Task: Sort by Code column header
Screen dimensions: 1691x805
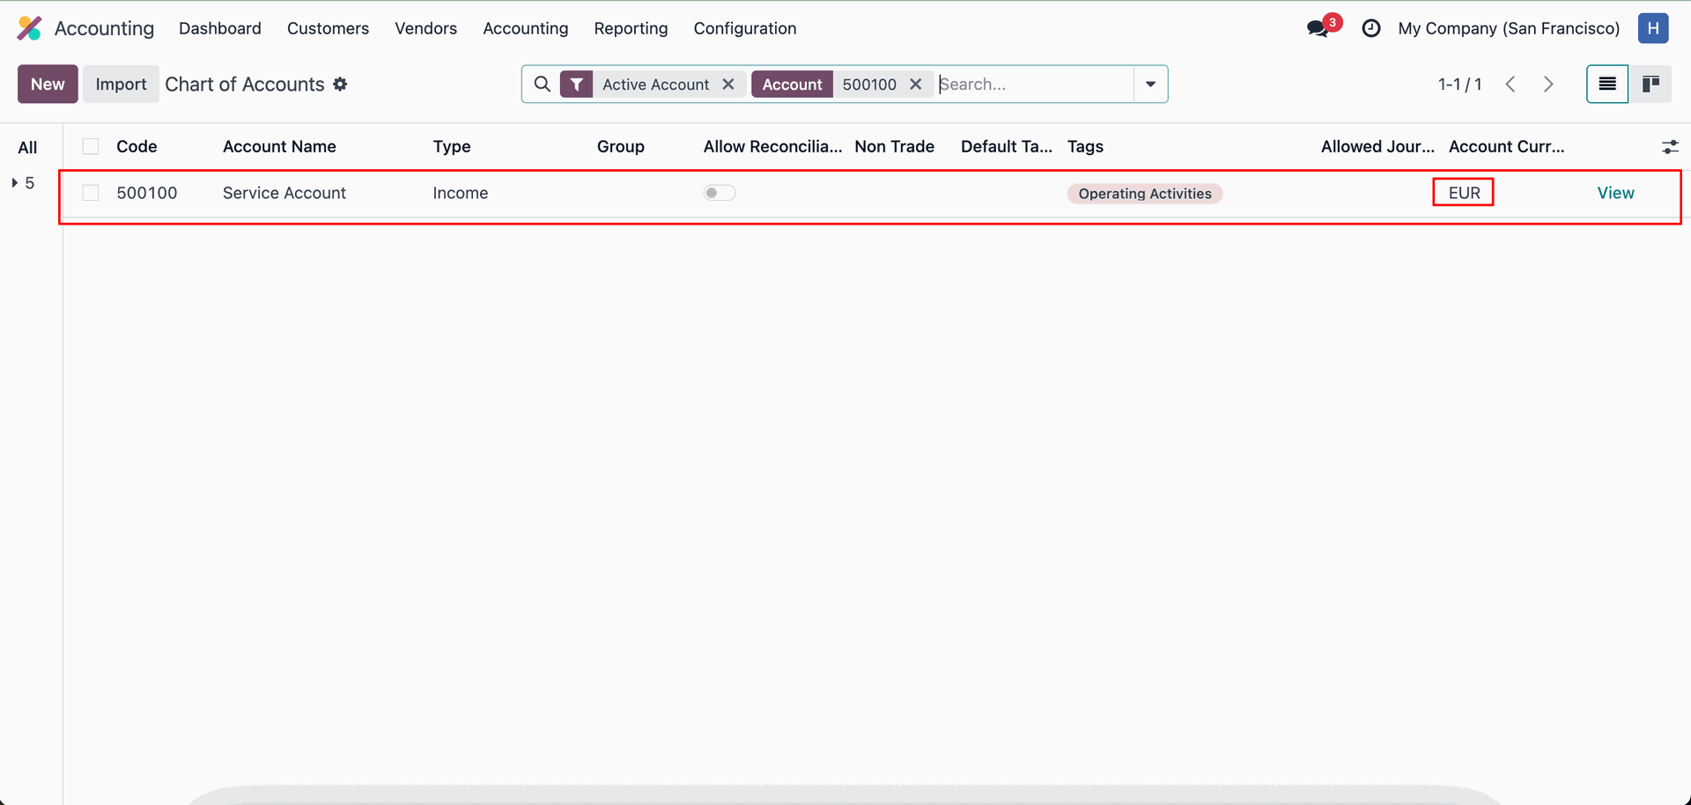Action: coord(137,146)
